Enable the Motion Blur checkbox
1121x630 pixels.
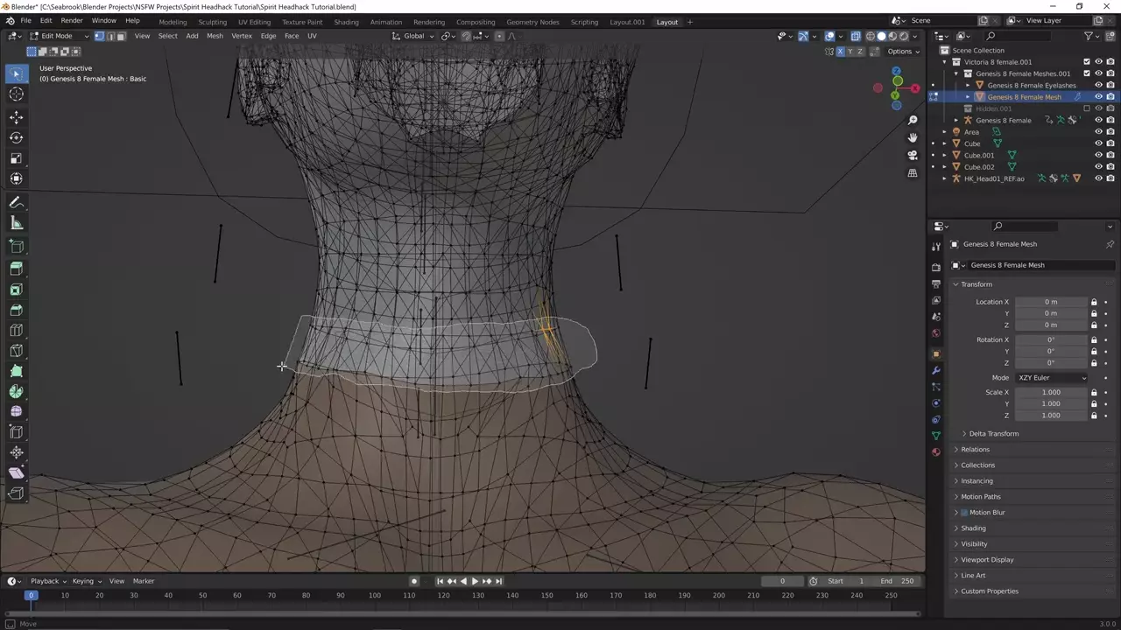pyautogui.click(x=964, y=513)
